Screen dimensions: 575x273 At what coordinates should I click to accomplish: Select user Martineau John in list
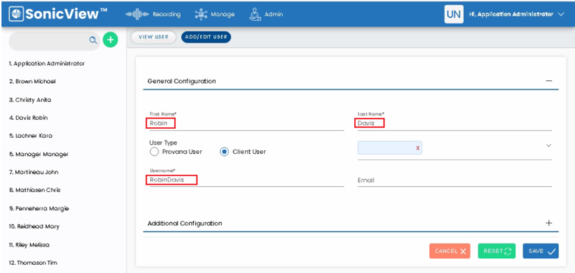[x=34, y=172]
